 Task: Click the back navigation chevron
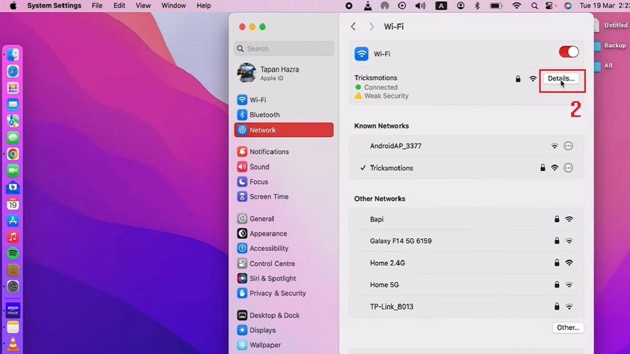pyautogui.click(x=353, y=27)
